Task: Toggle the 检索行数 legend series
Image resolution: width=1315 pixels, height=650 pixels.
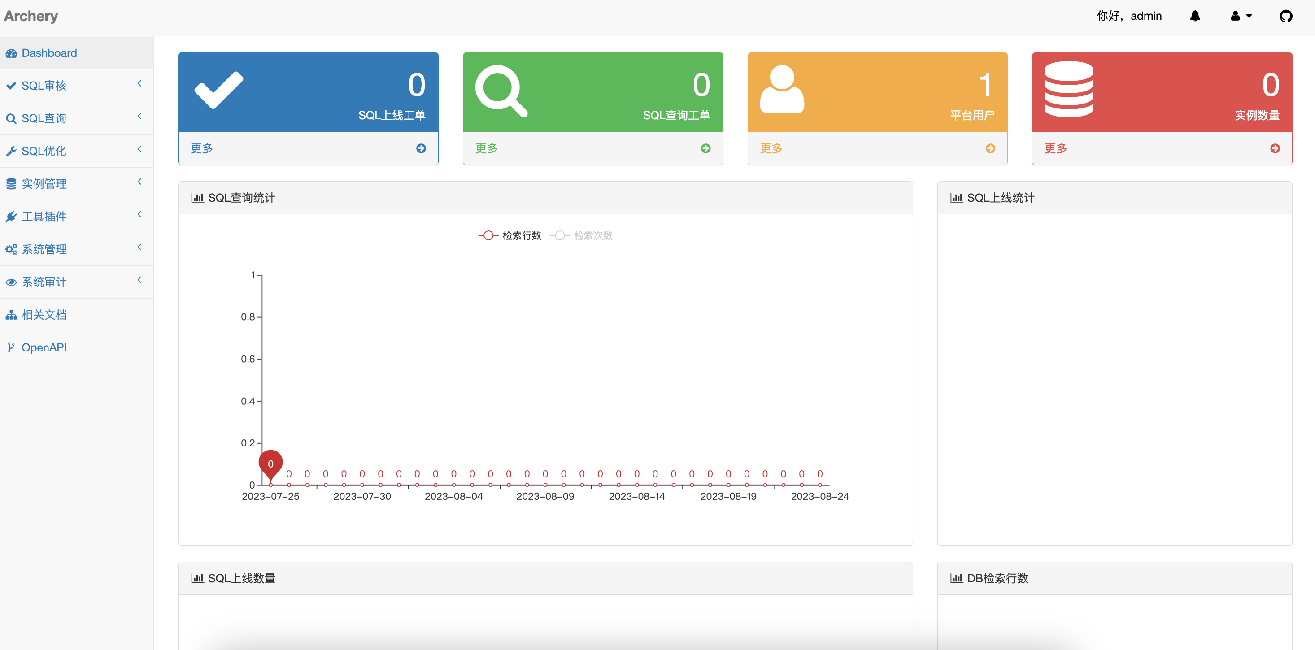Action: [x=509, y=235]
